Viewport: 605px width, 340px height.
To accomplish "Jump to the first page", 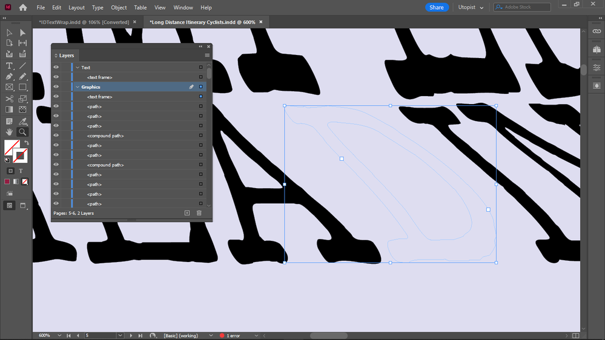I will (x=68, y=336).
